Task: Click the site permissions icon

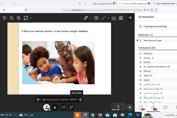Action: point(148,10)
